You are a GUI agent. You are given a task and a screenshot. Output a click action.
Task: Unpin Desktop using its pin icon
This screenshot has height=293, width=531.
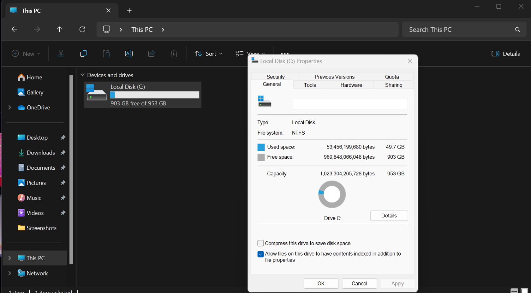pyautogui.click(x=63, y=138)
